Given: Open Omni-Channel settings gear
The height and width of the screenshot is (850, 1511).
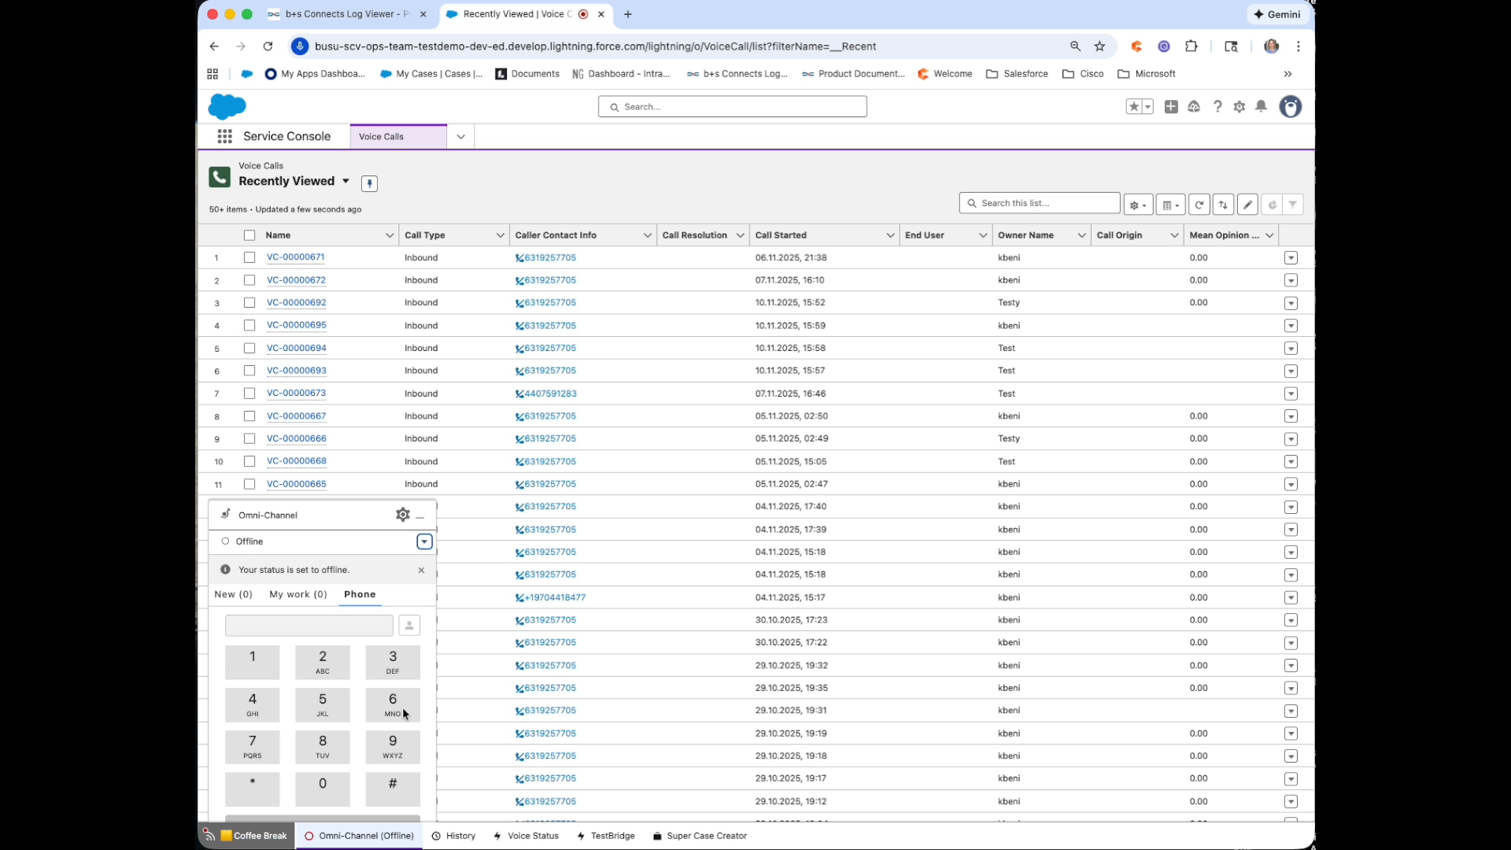Looking at the screenshot, I should tap(402, 515).
